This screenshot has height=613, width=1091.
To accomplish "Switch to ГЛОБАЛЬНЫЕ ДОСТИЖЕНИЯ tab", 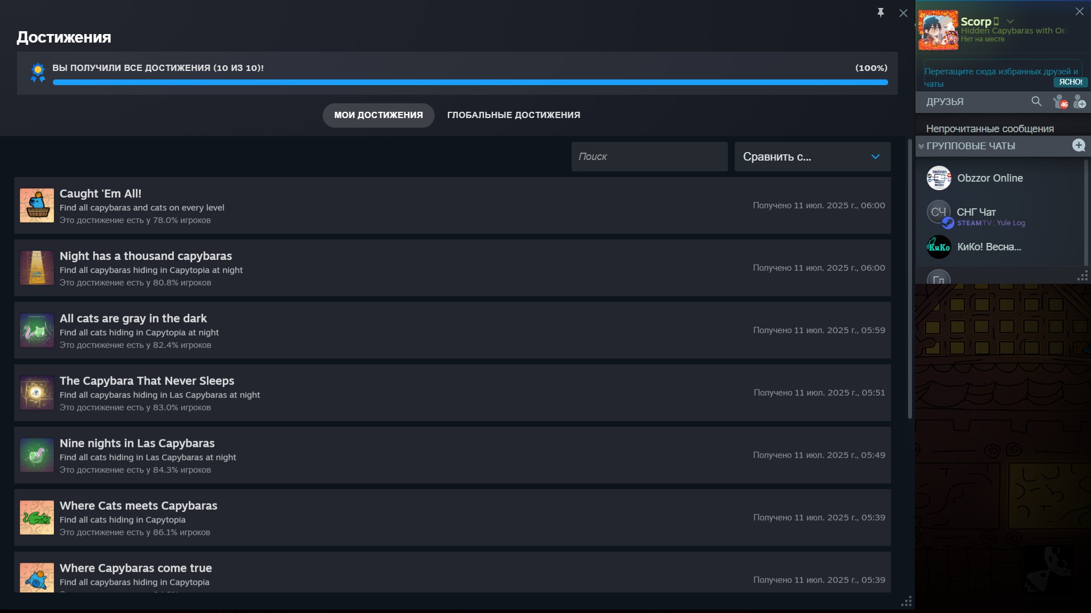I will 513,115.
